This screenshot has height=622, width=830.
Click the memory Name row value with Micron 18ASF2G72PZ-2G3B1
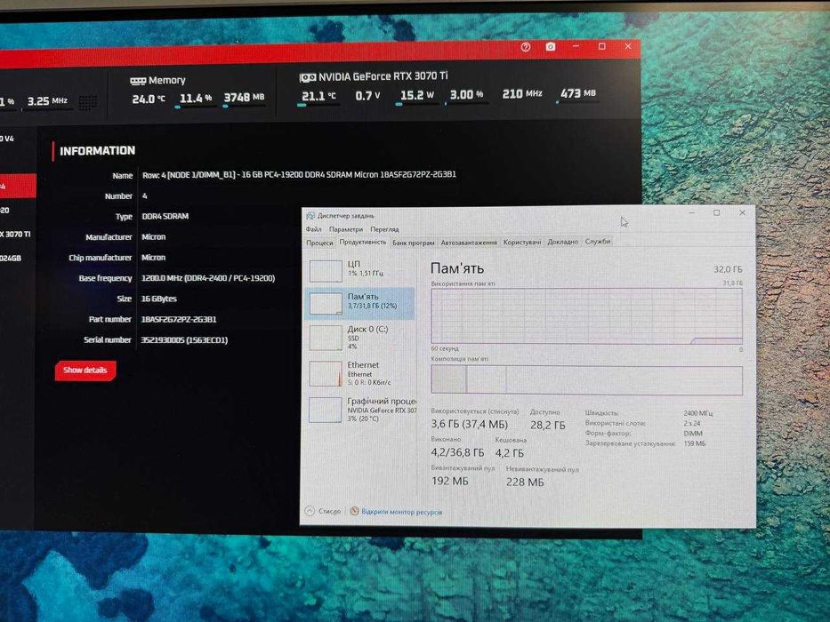pos(299,174)
